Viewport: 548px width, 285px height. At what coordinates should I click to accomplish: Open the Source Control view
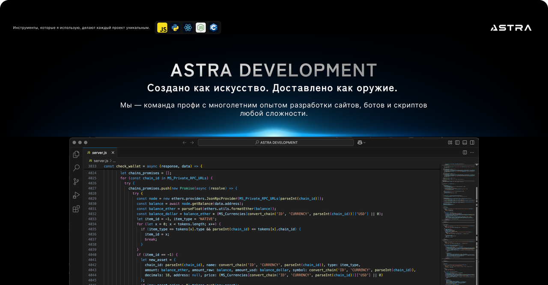(76, 182)
